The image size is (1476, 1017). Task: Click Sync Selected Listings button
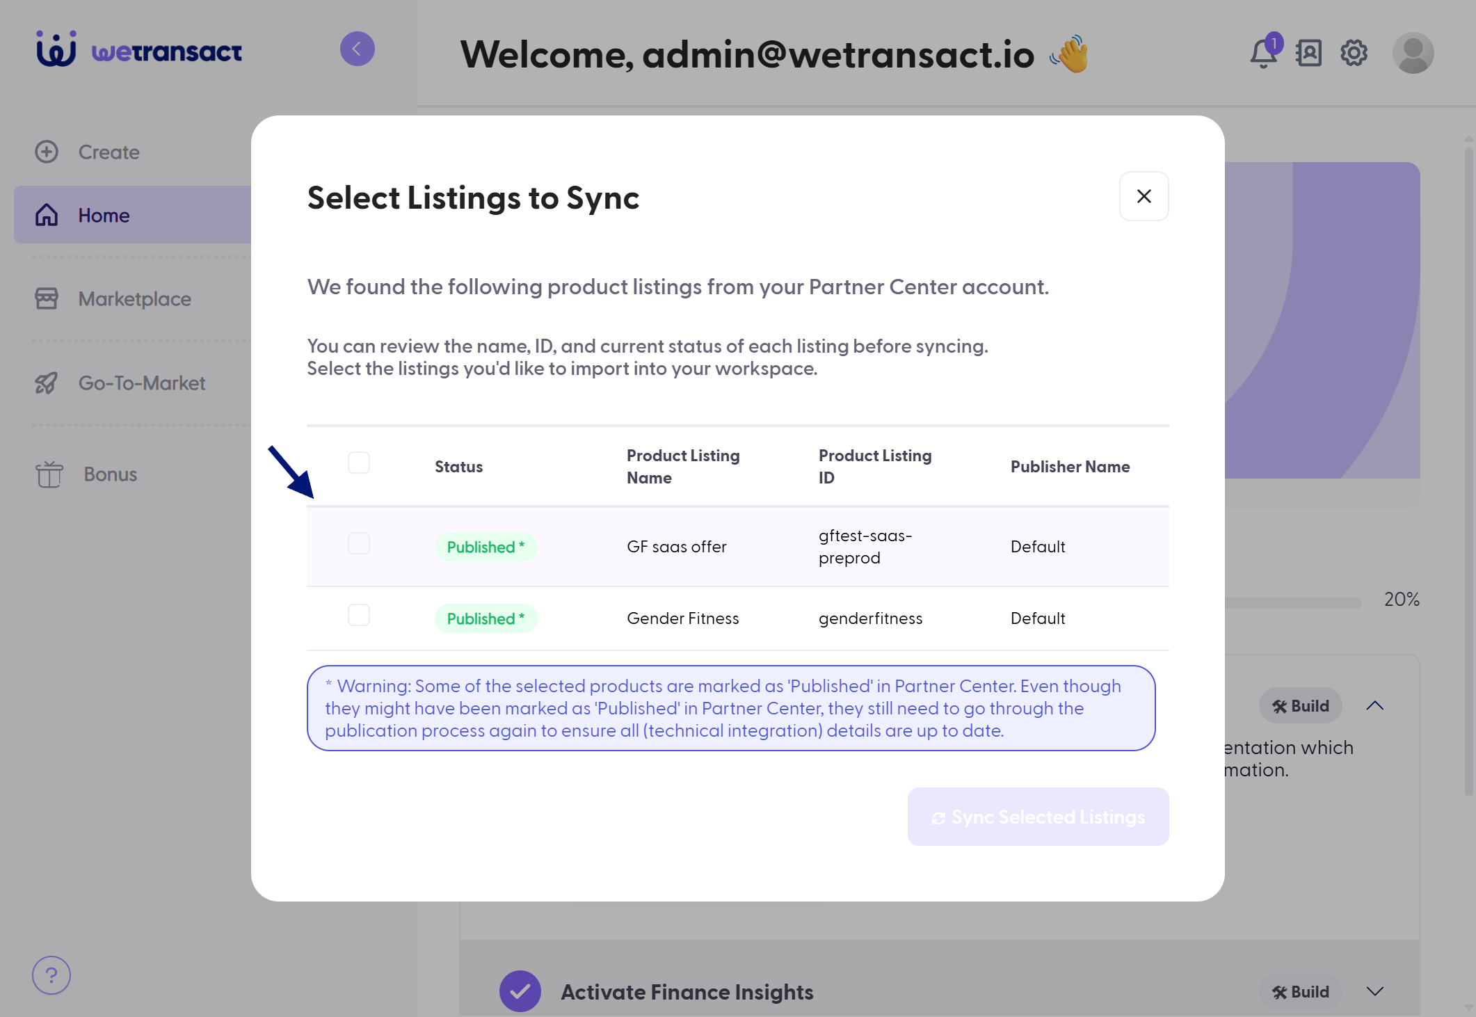pyautogui.click(x=1038, y=817)
